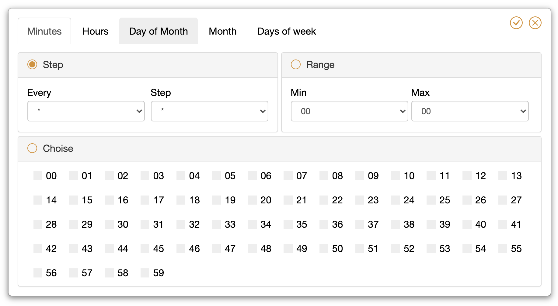Expand the Min dropdown
This screenshot has height=306, width=558.
point(349,111)
